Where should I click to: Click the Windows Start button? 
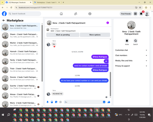(3, 115)
